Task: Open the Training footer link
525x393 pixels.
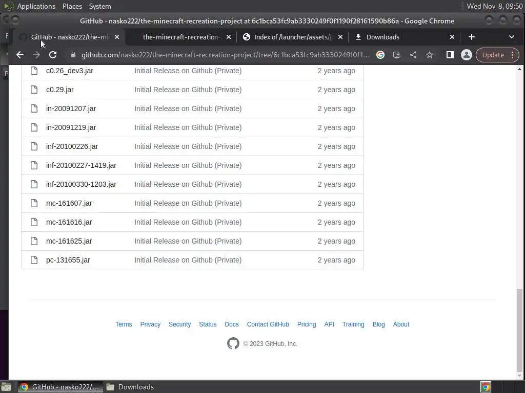Action: [x=353, y=324]
